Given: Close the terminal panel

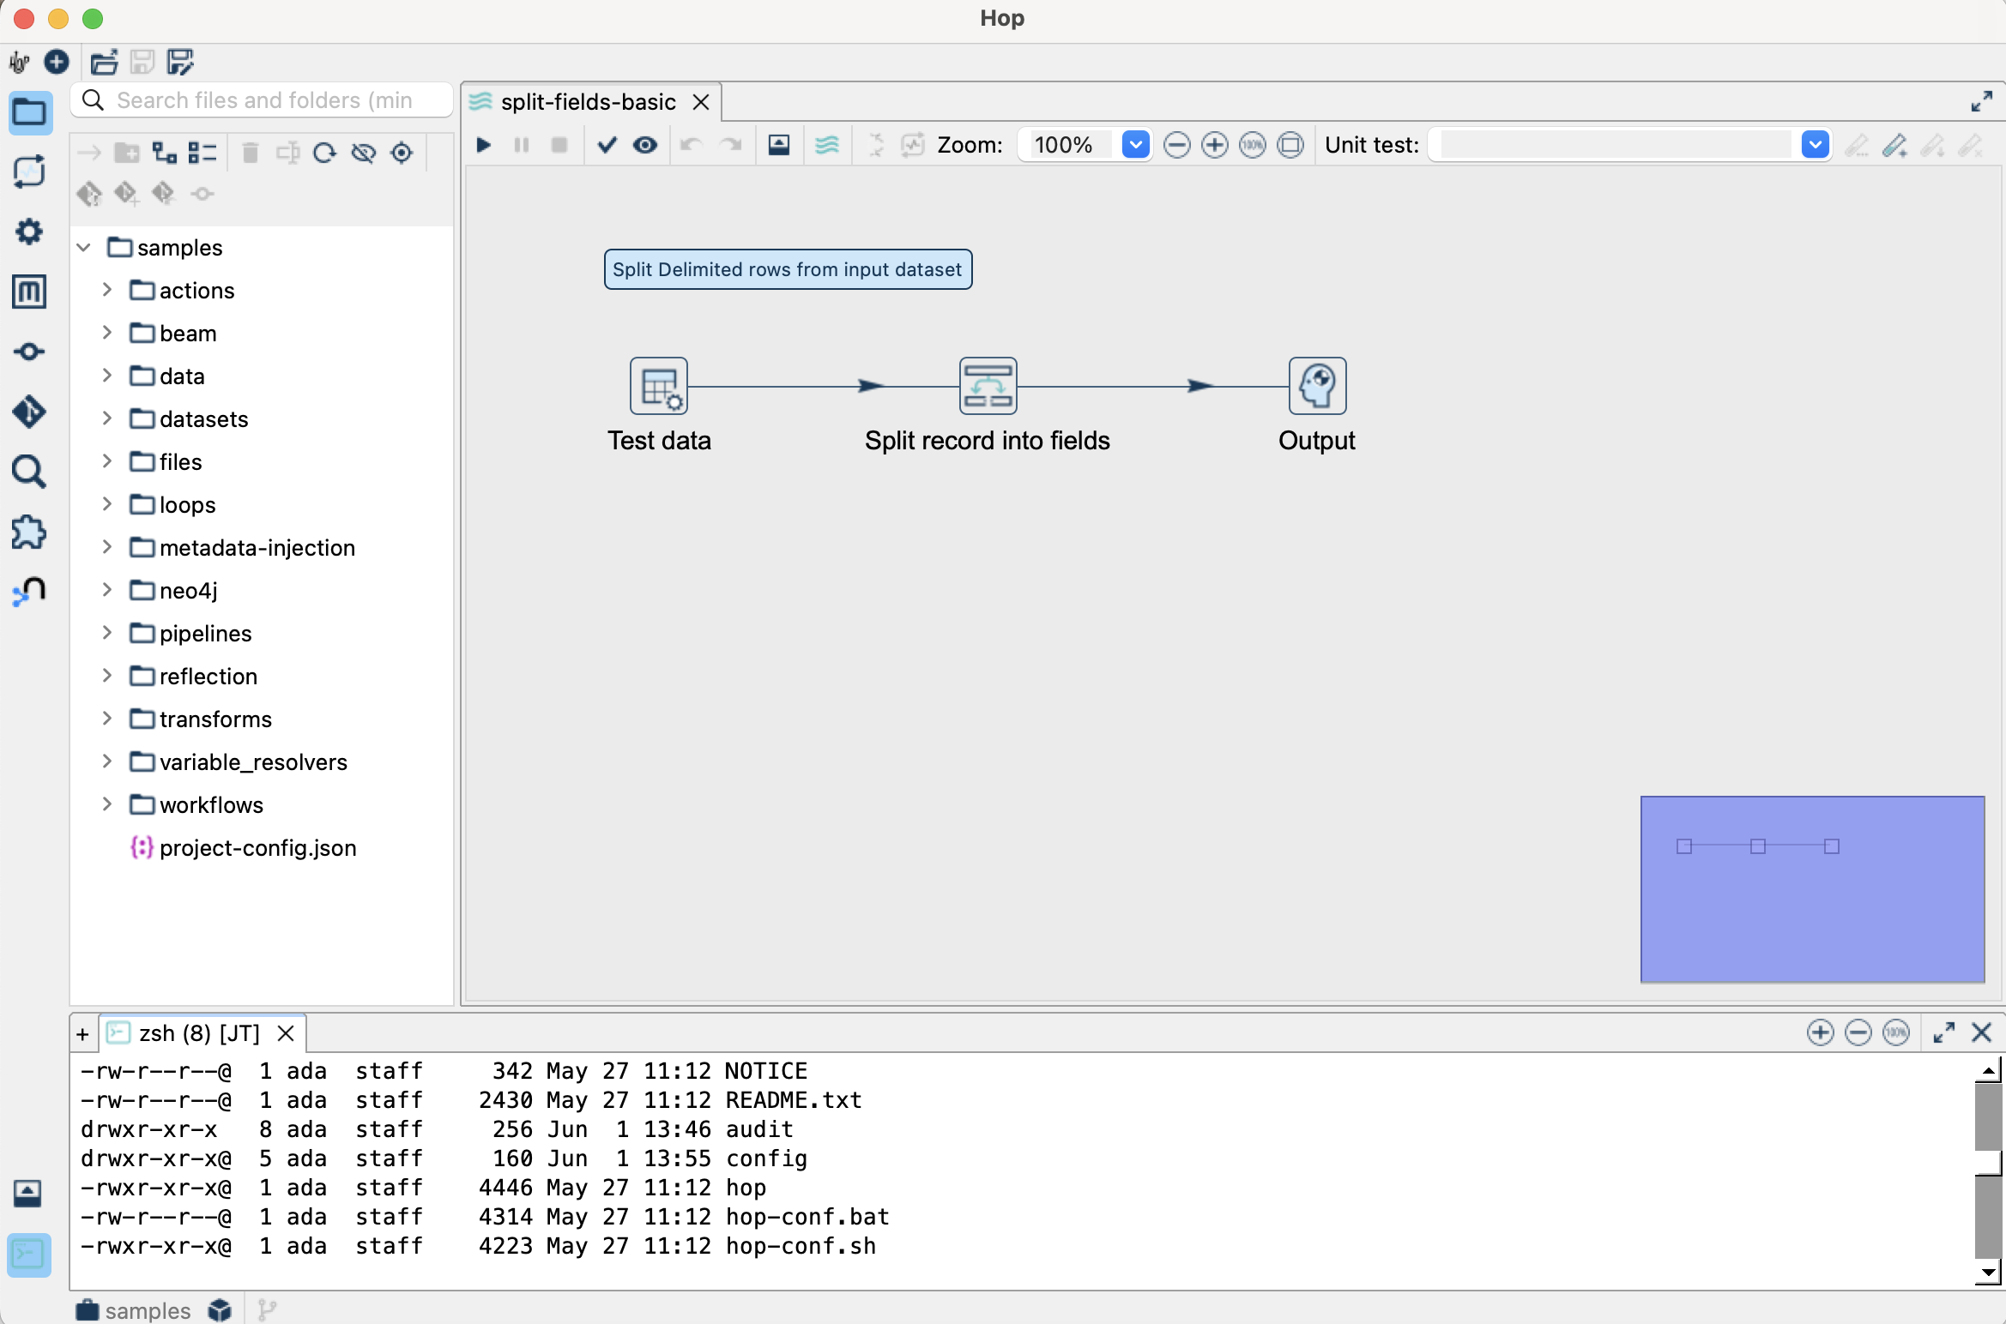Looking at the screenshot, I should point(1982,1032).
